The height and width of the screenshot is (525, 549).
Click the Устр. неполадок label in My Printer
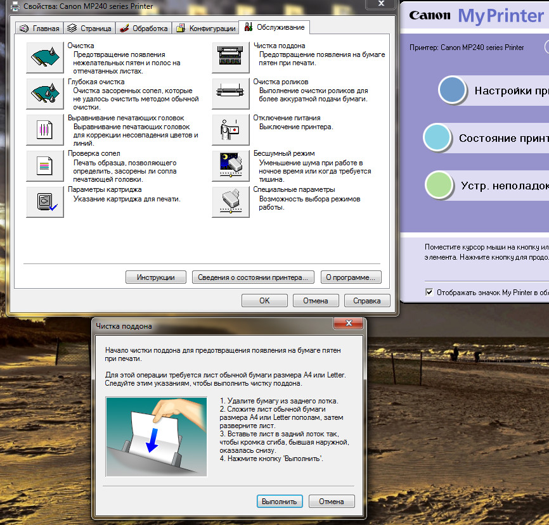(505, 186)
